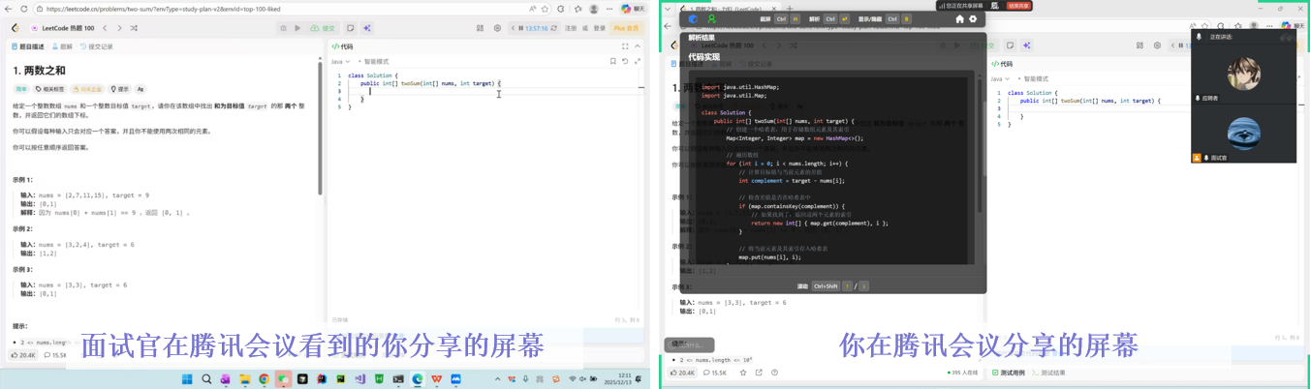Switch to the 提交记录 tab on the left
1311x389 pixels.
(98, 46)
